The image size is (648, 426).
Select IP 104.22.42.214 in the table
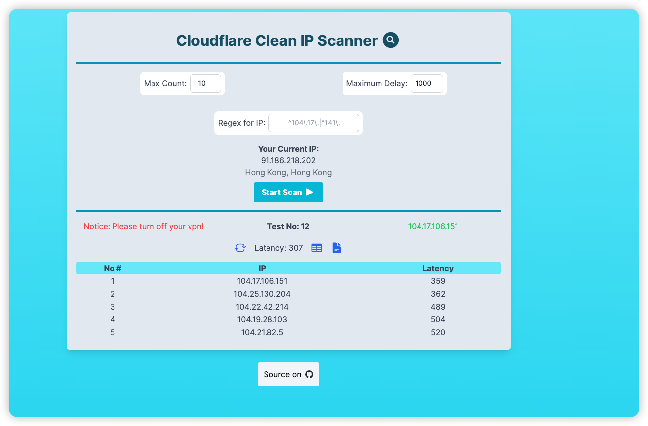coord(262,307)
